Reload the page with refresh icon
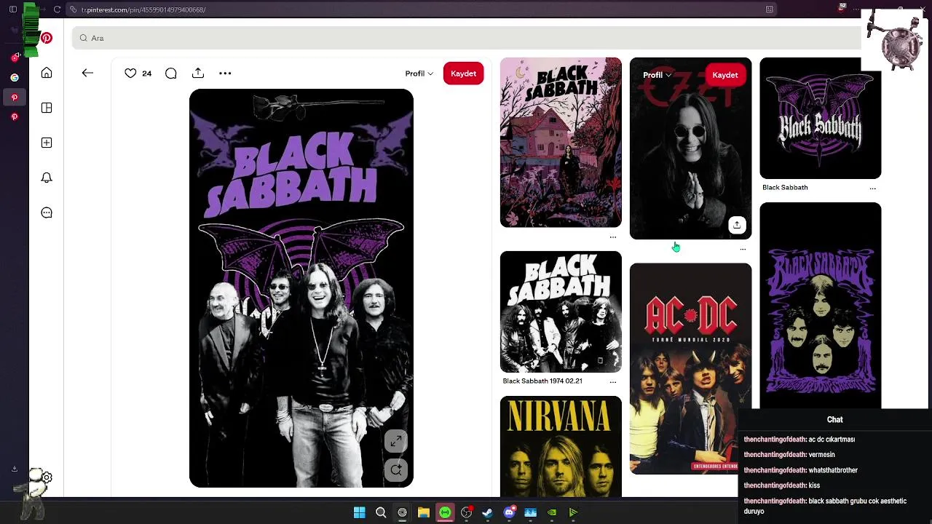Viewport: 932px width, 524px height. [x=57, y=9]
